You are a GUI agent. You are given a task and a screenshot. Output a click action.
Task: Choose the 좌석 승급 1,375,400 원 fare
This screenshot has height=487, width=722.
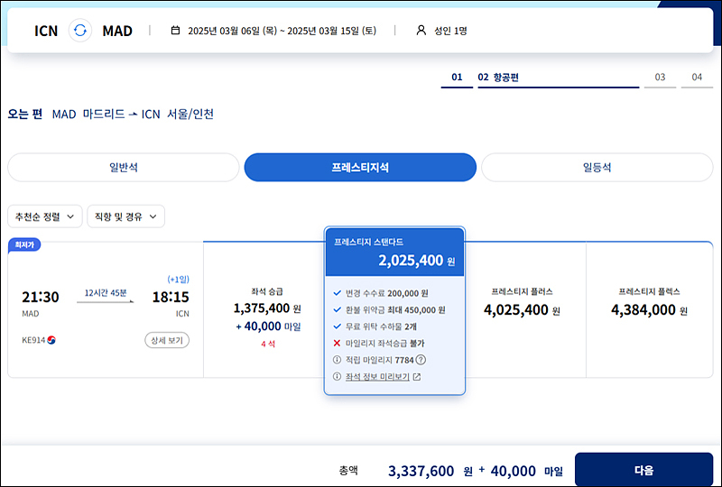266,309
